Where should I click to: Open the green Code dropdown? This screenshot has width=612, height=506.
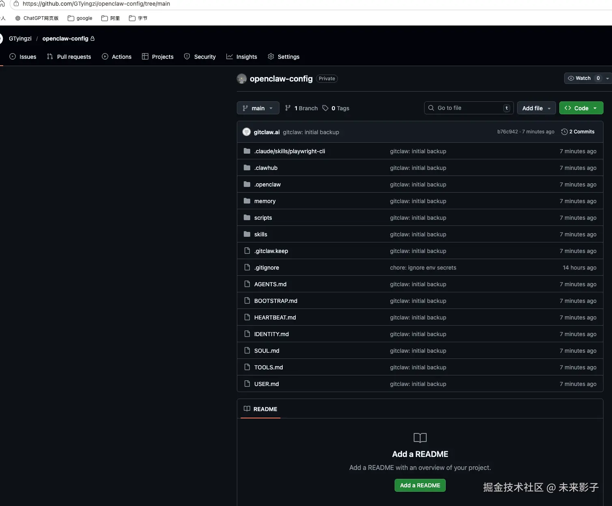tap(581, 108)
